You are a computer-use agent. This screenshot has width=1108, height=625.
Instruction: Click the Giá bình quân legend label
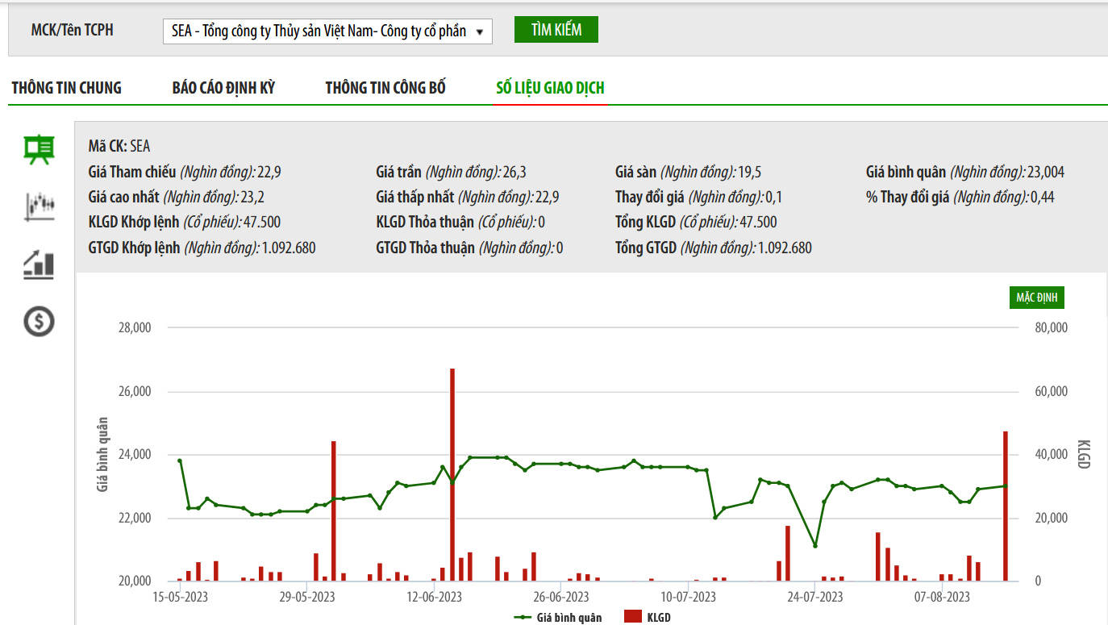(x=569, y=618)
